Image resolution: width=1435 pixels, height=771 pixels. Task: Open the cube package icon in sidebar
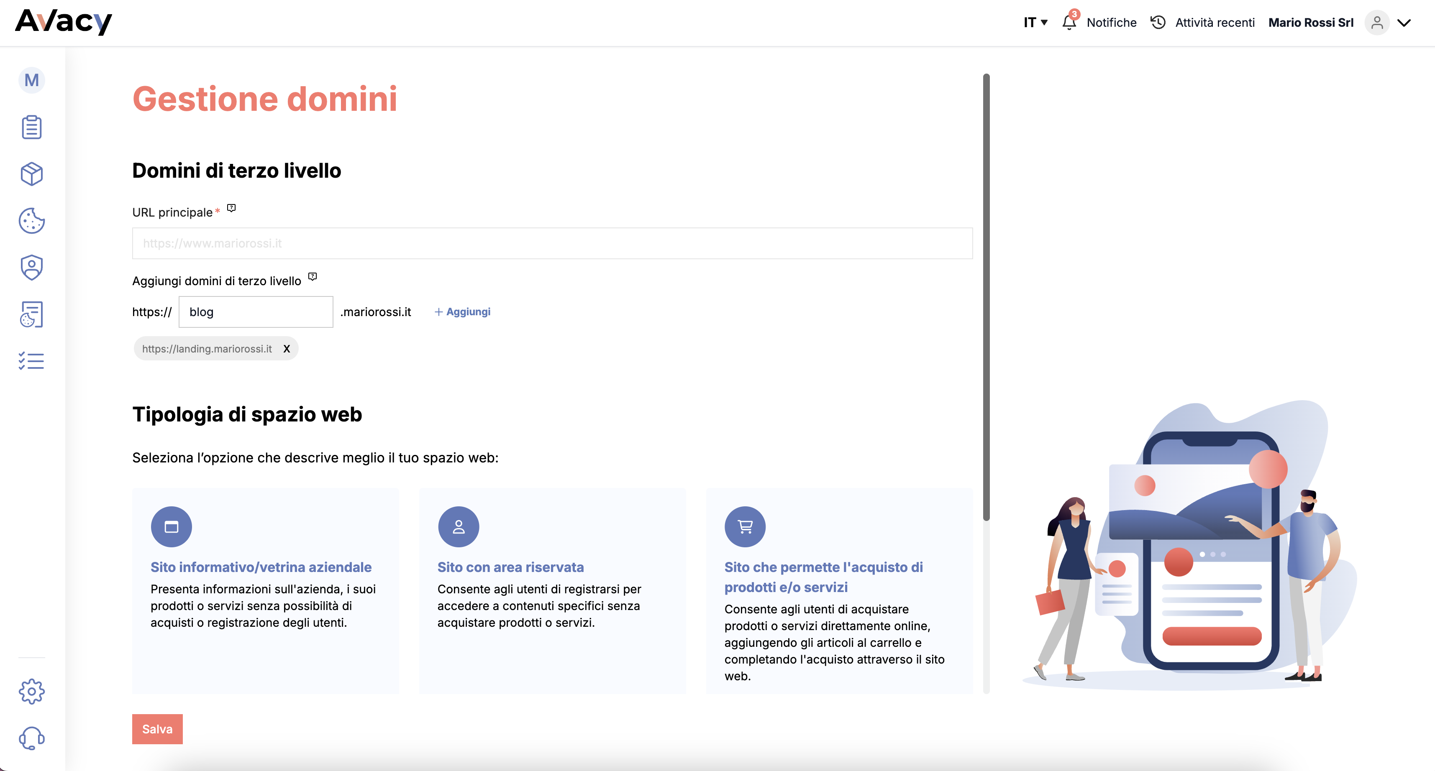click(32, 174)
